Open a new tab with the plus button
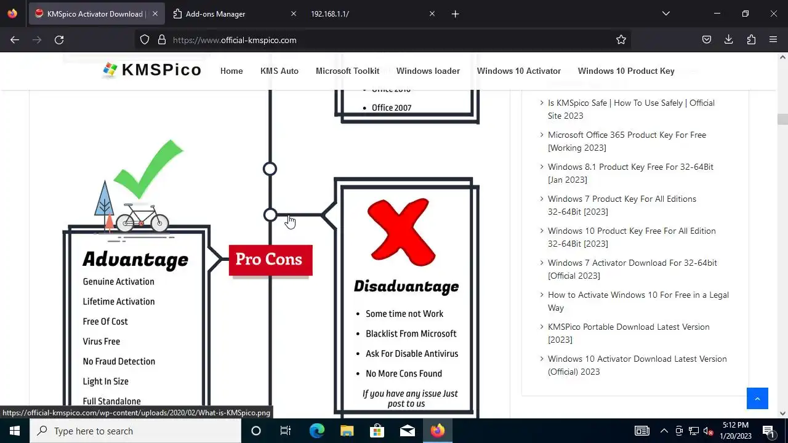 point(456,14)
